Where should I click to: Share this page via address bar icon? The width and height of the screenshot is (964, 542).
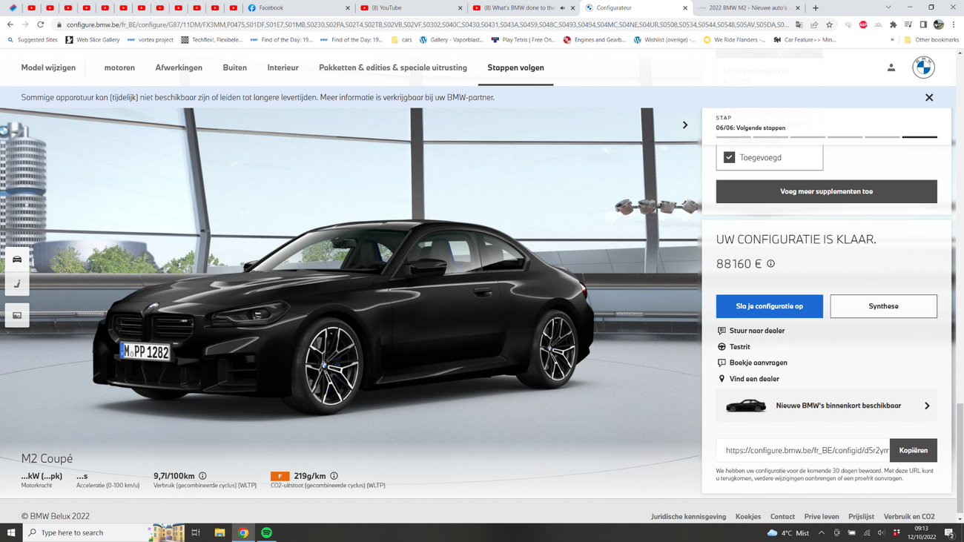[x=814, y=24]
